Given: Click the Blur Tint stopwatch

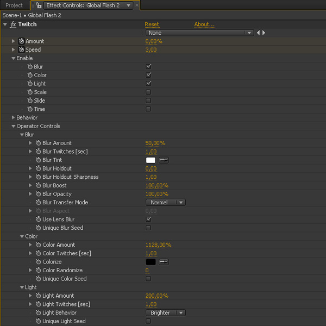Looking at the screenshot, I should coord(38,160).
